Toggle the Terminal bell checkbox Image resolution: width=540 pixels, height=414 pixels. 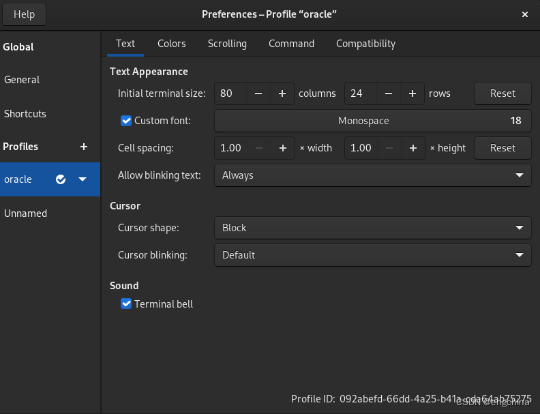click(126, 304)
